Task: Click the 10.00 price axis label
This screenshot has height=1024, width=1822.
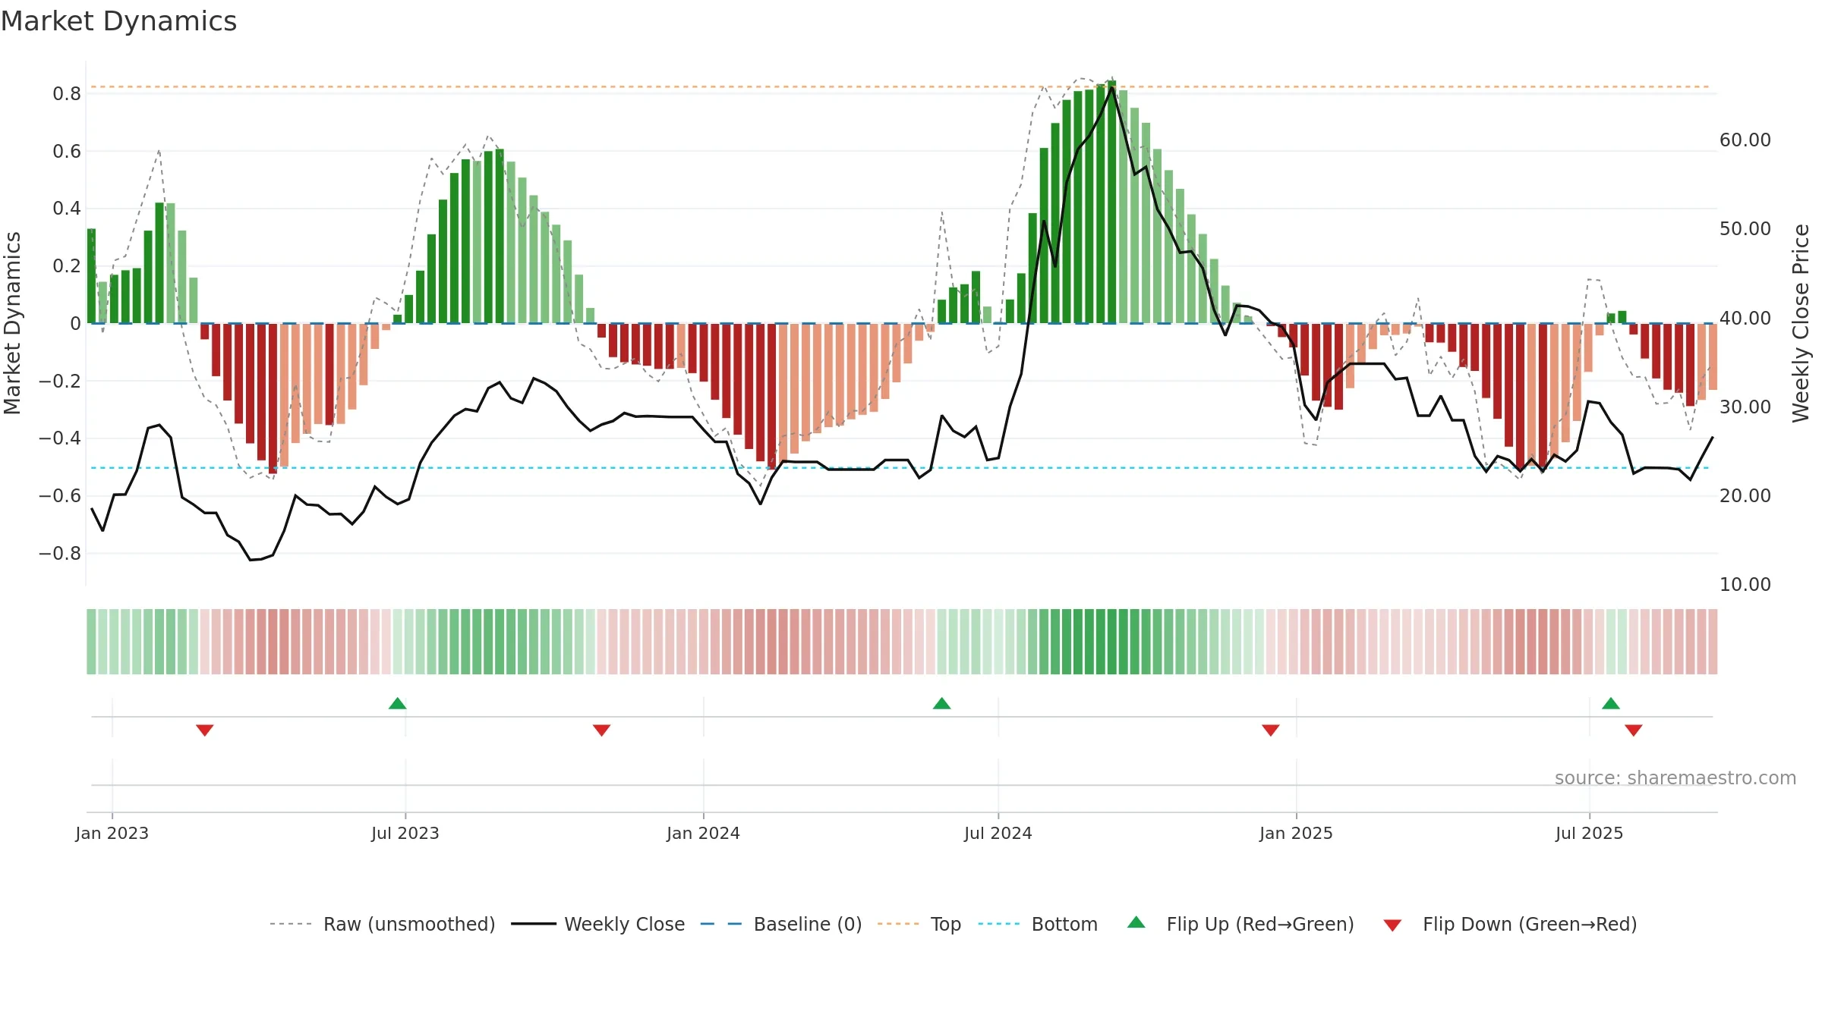Action: point(1745,585)
